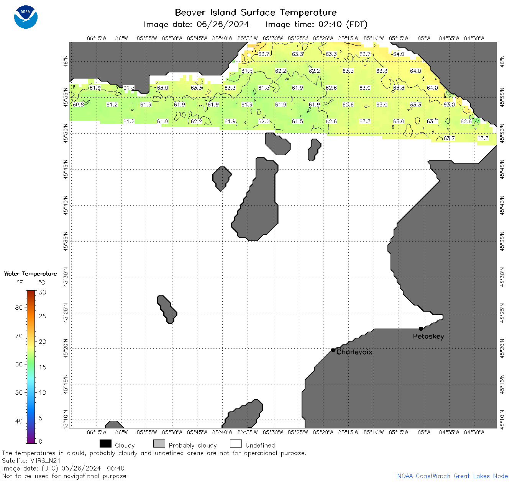Click the °F unit label on legend
This screenshot has height=482, width=512.
pyautogui.click(x=20, y=283)
